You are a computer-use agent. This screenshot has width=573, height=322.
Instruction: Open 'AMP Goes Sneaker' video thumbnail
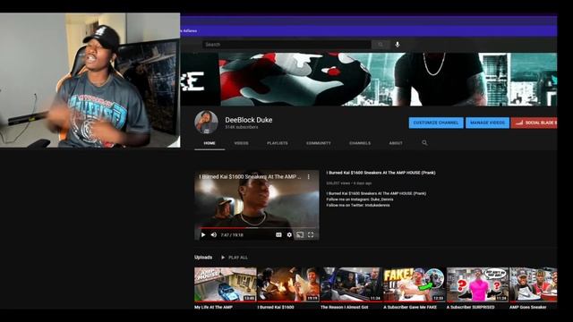534,284
